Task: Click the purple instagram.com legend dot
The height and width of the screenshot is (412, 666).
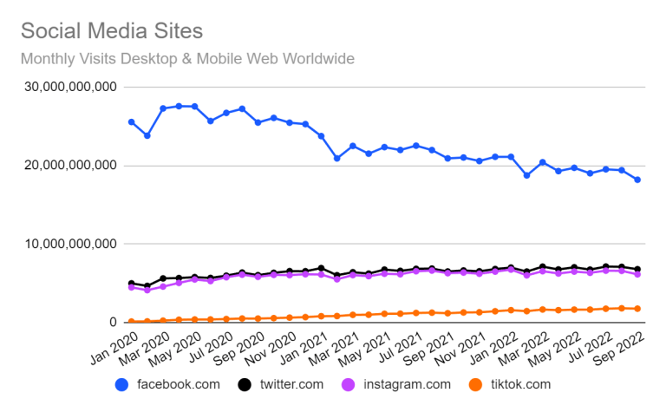Action: point(349,385)
